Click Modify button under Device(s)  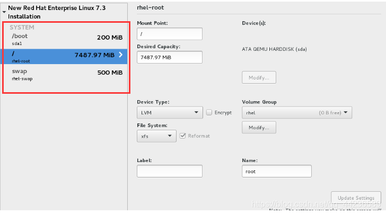tap(259, 77)
